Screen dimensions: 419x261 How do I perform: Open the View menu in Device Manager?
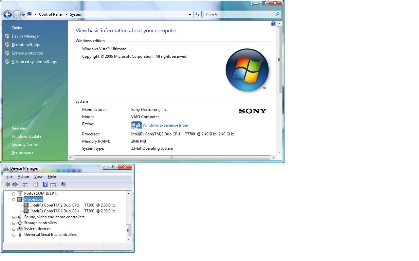pyautogui.click(x=38, y=177)
